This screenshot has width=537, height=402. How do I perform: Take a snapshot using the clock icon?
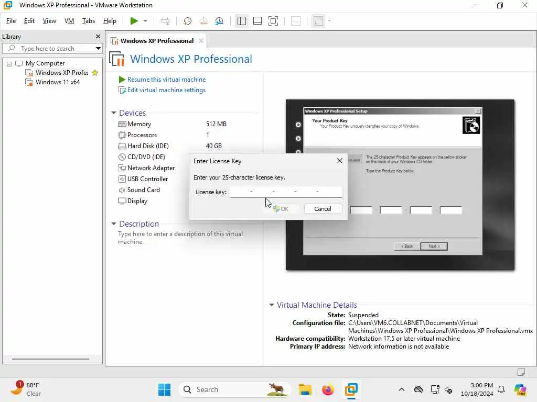[x=187, y=21]
